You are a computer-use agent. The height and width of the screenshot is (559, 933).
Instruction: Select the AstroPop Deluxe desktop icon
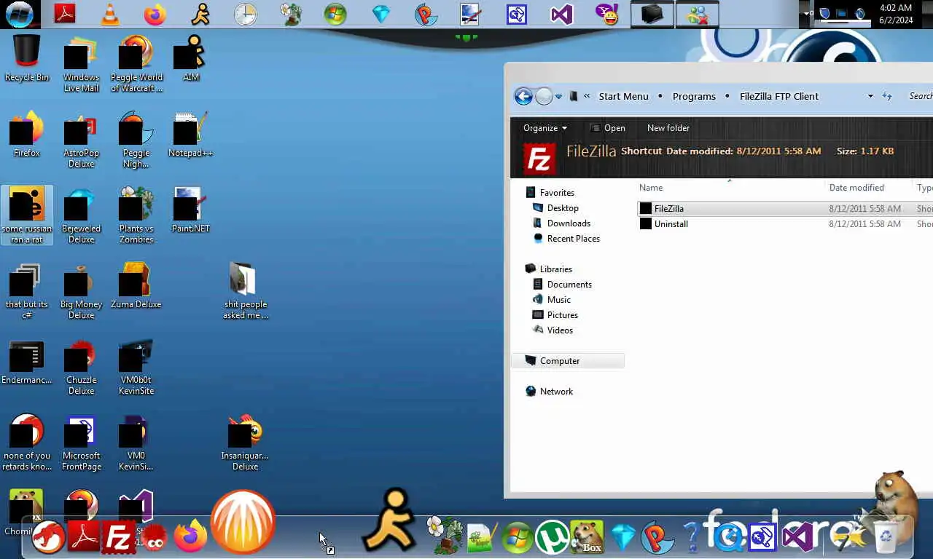[81, 140]
